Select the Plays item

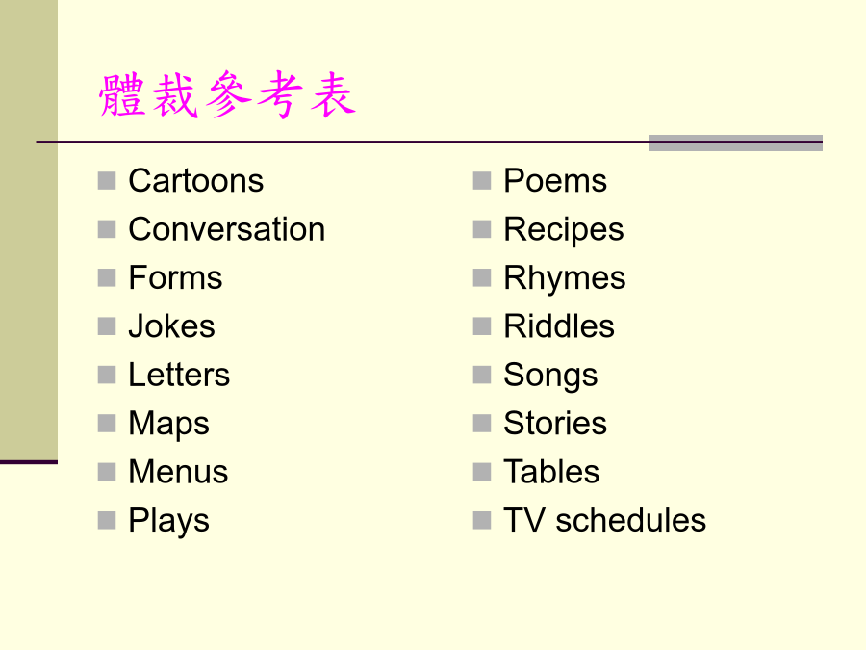pyautogui.click(x=169, y=522)
